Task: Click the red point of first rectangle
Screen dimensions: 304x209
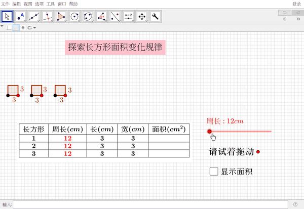Action: [x=18, y=96]
